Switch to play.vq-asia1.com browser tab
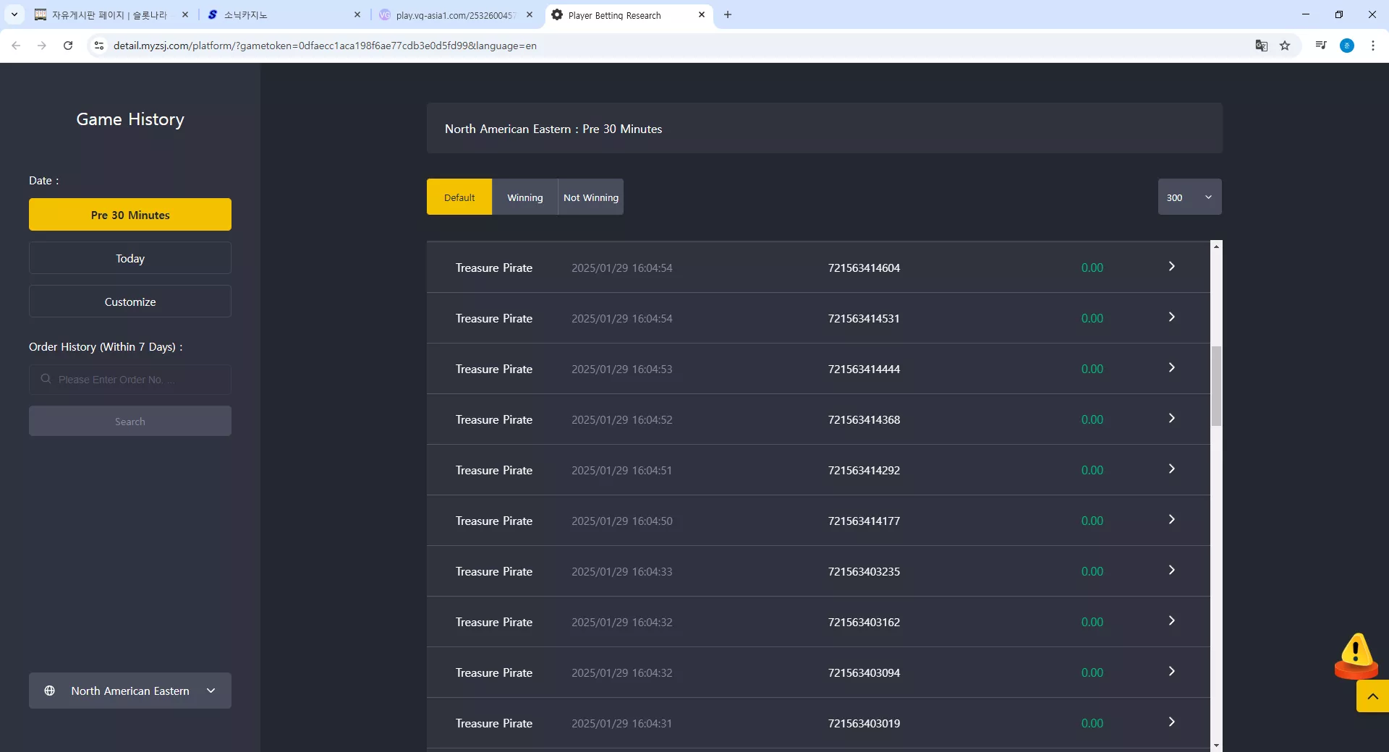The height and width of the screenshot is (752, 1389). pyautogui.click(x=457, y=14)
